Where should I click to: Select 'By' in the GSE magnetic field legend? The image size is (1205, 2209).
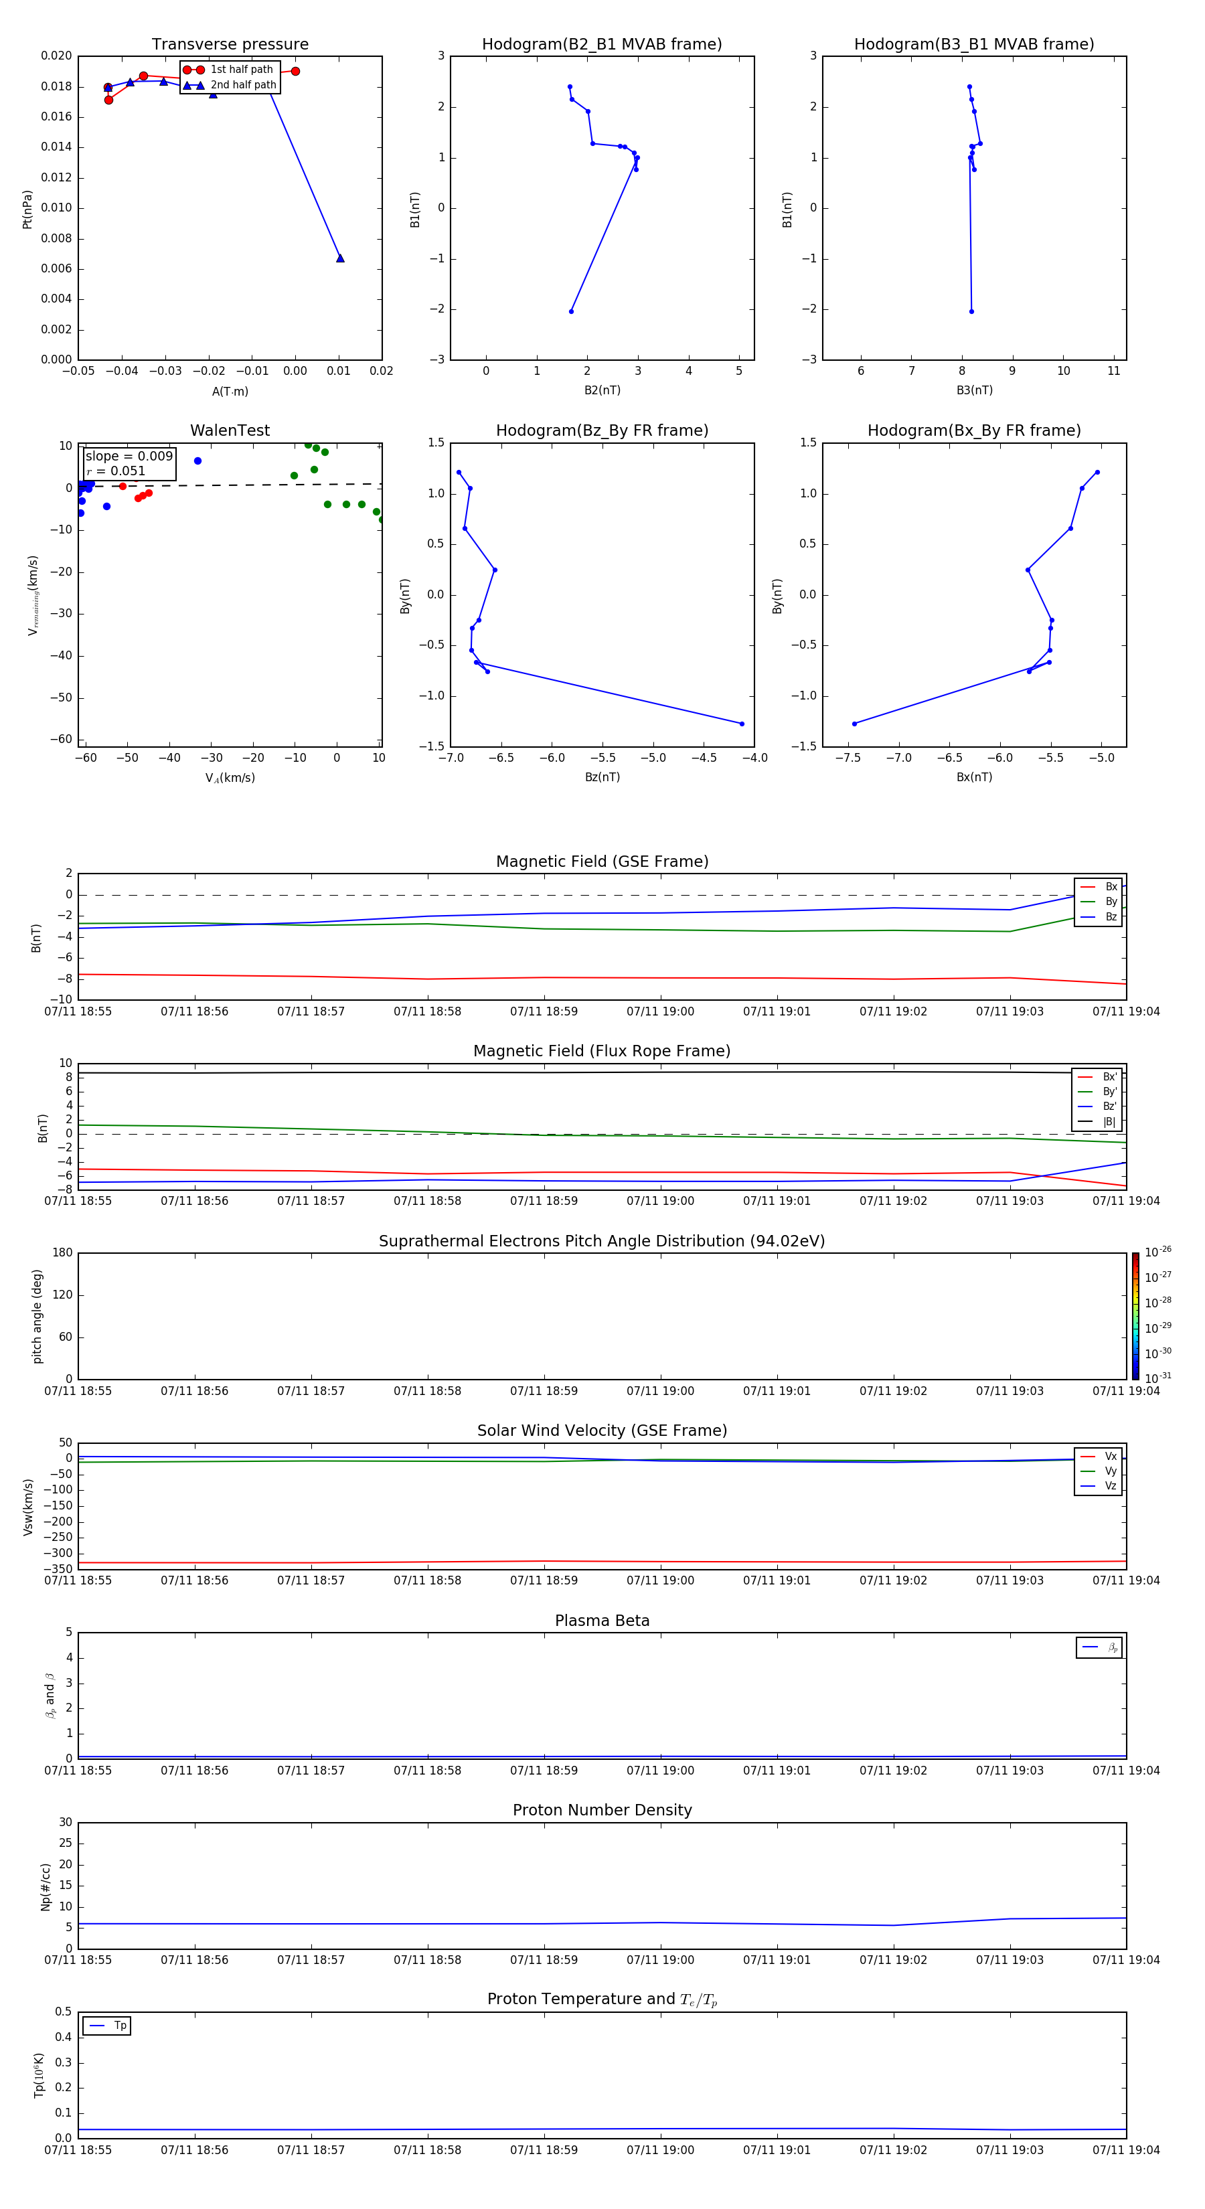click(1099, 901)
